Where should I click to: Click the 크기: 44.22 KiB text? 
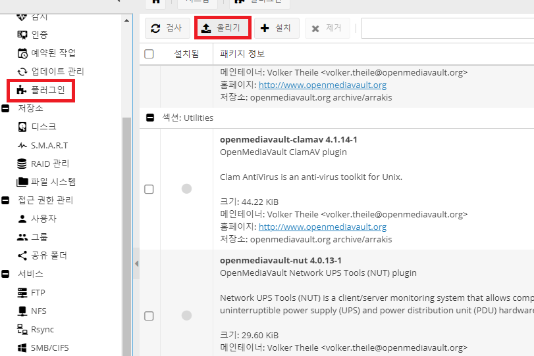(x=250, y=202)
